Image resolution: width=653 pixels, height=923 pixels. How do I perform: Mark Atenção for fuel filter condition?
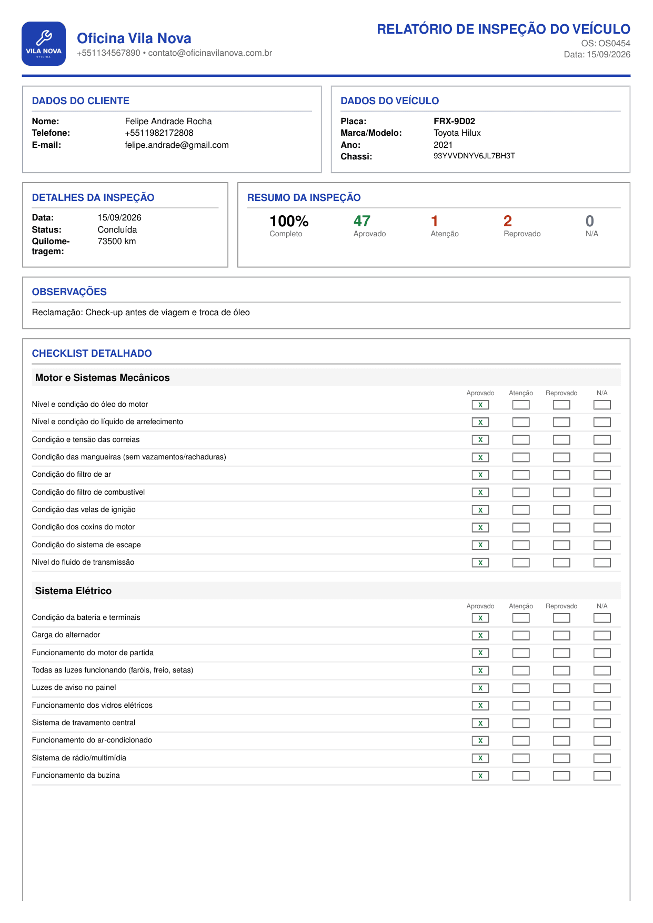(521, 493)
